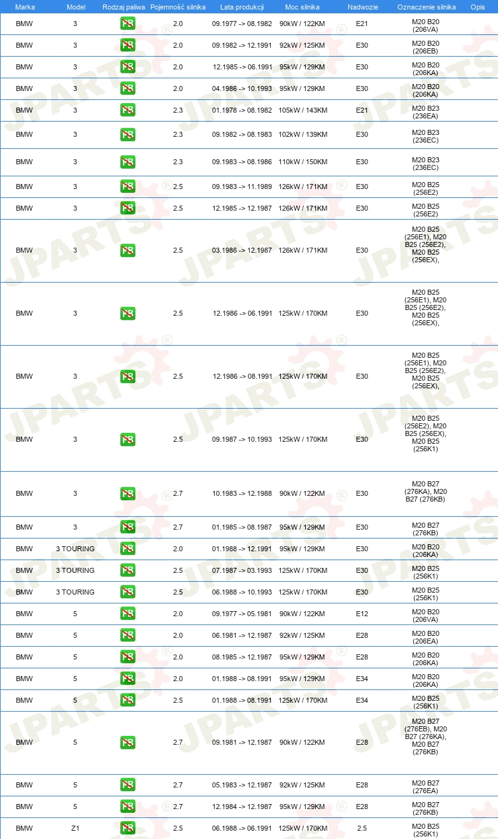This screenshot has height=839, width=498.
Task: Click the PB fuel icon for row 09.1977 -> 08.1982
Action: 127,24
